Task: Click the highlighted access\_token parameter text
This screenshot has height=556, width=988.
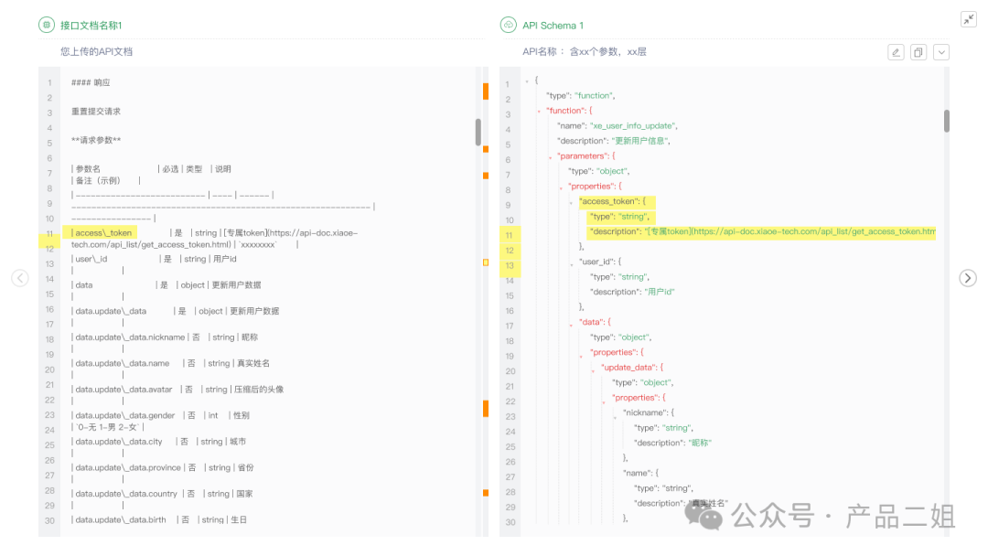Action: click(103, 233)
